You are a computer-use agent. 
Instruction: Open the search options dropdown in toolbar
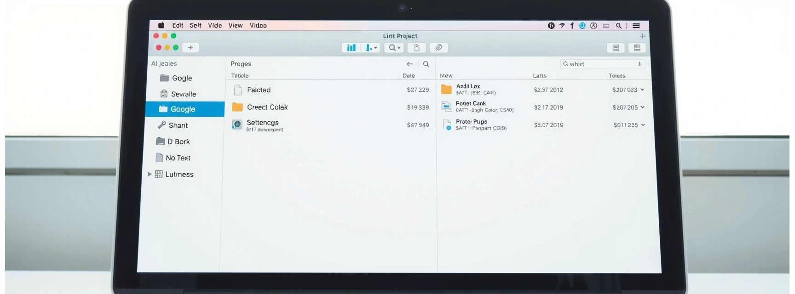(x=394, y=48)
